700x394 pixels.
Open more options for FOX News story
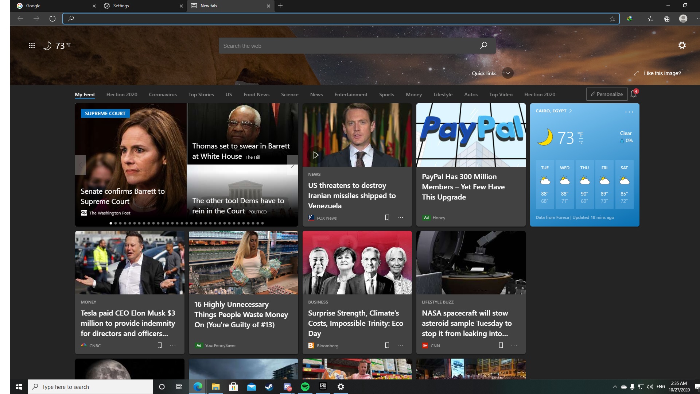point(400,217)
